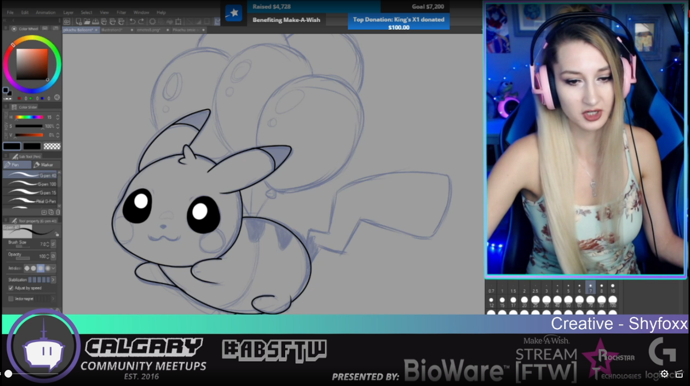Click the Value slider bar
The image size is (690, 386).
click(29, 135)
